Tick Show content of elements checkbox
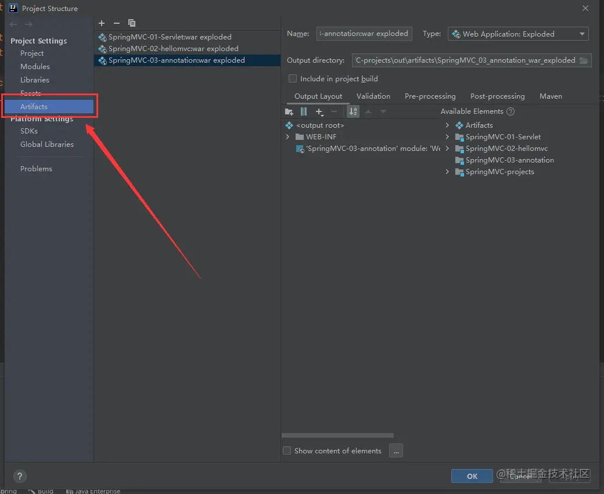Viewport: 604px width, 494px height. (x=287, y=450)
